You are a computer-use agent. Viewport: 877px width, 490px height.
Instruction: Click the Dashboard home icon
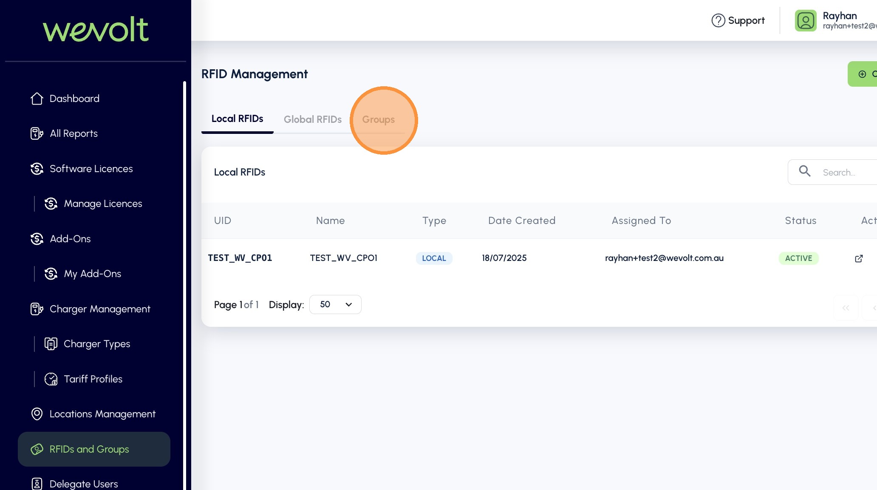(x=37, y=99)
